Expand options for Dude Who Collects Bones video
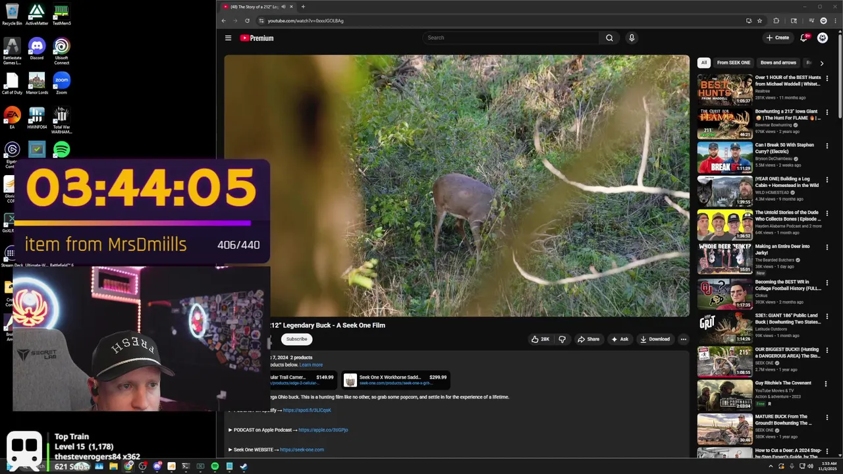The width and height of the screenshot is (843, 474). 827,213
